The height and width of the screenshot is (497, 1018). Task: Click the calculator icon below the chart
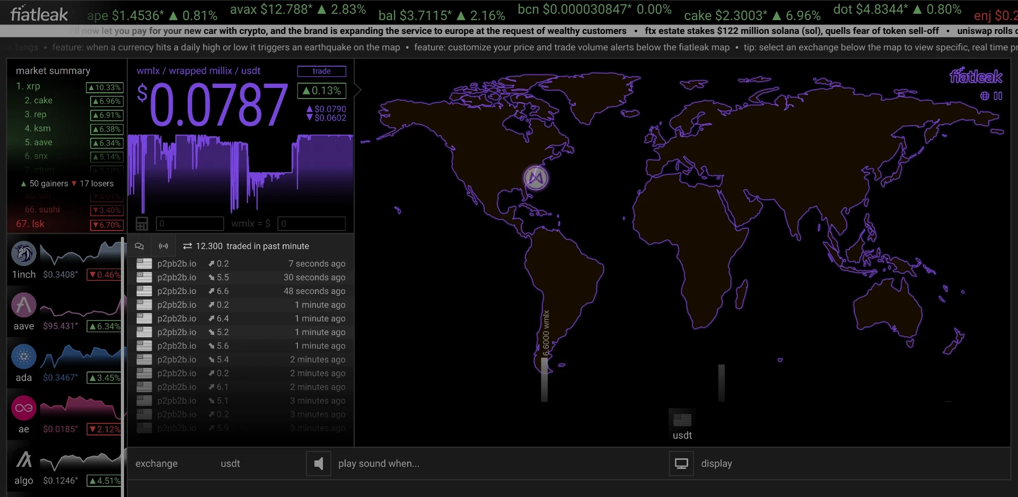(x=142, y=224)
